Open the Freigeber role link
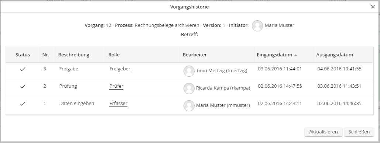380x143 pixels. coord(120,69)
